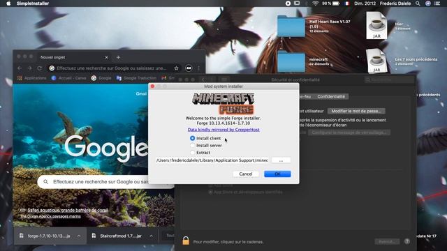Viewport: 447px width, 251px height.
Task: Click the search field in System Preferences
Action: tap(389, 80)
